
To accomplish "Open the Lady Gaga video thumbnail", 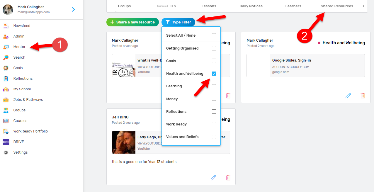I will 124,142.
